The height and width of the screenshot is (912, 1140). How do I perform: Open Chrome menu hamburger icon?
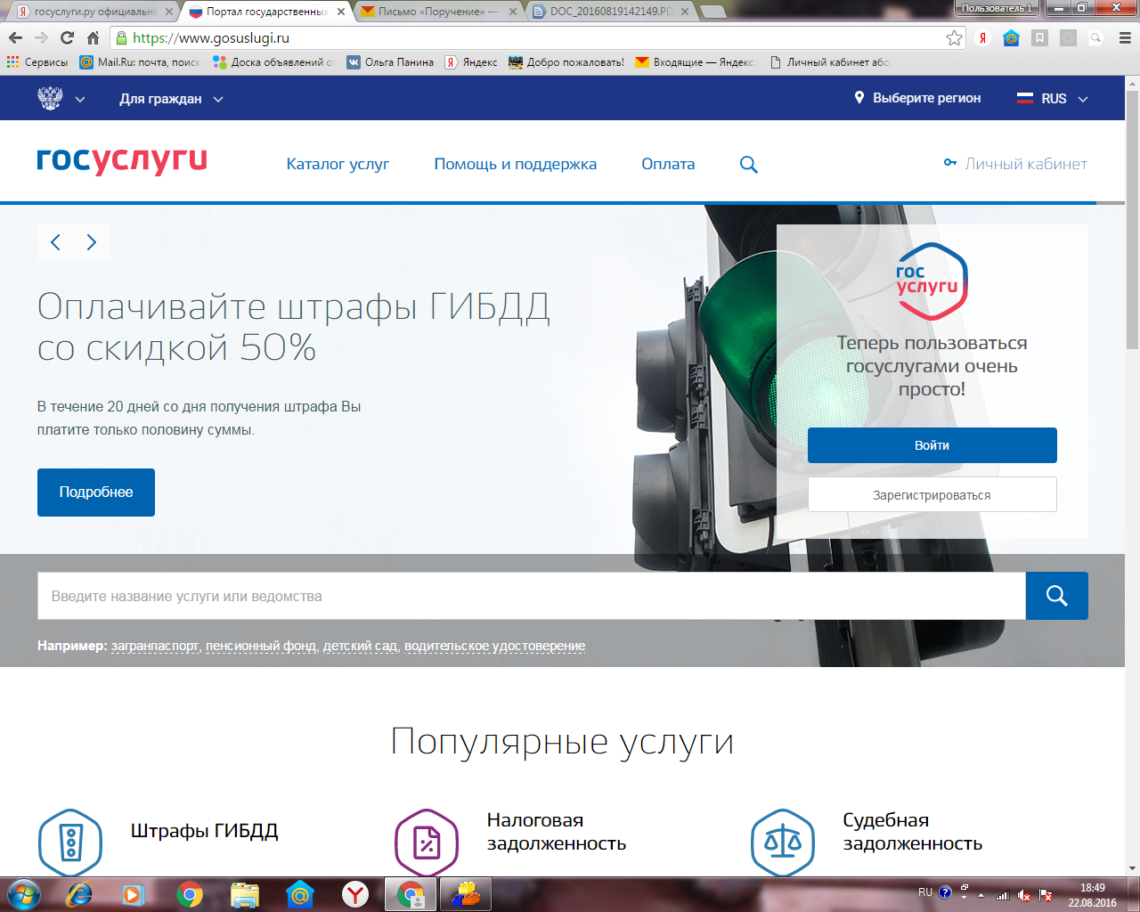point(1124,38)
